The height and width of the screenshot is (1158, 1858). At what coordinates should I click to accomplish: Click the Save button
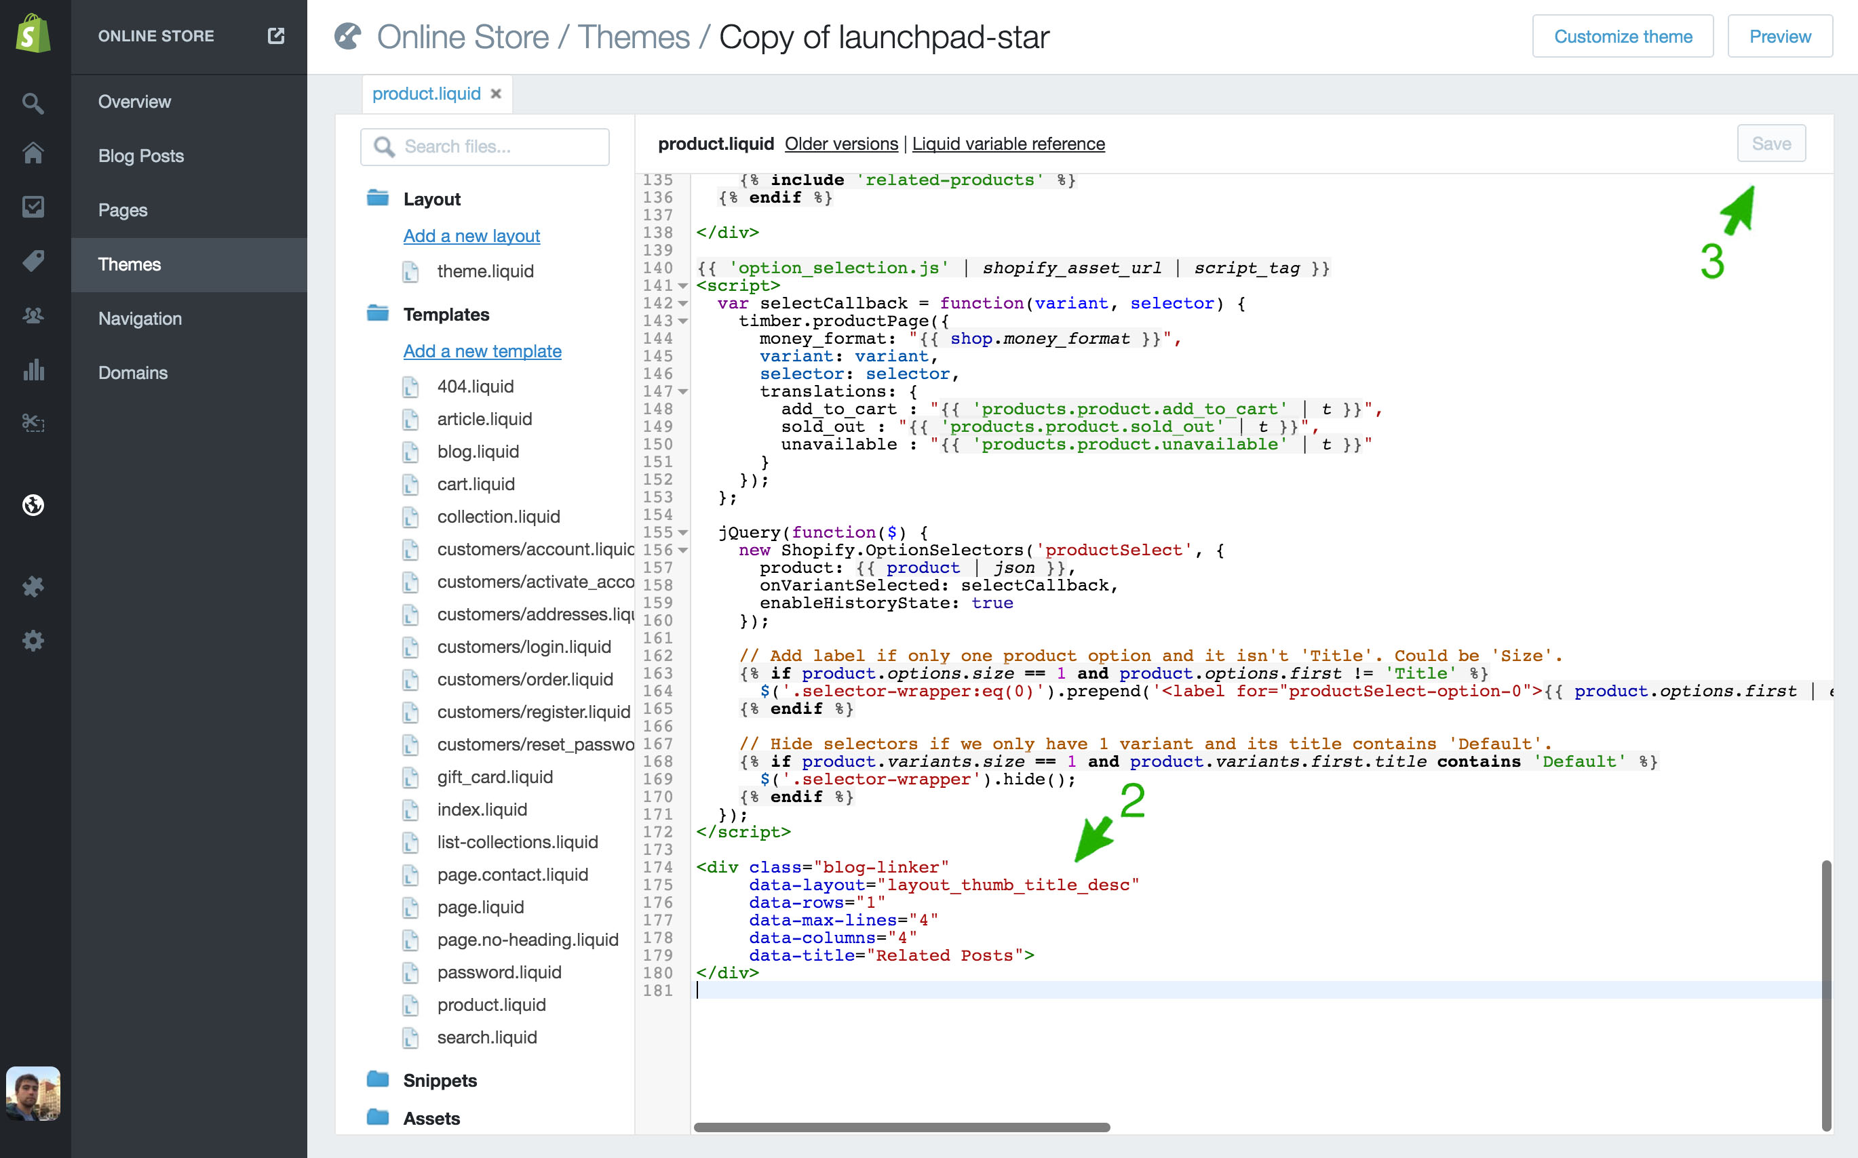[1771, 143]
